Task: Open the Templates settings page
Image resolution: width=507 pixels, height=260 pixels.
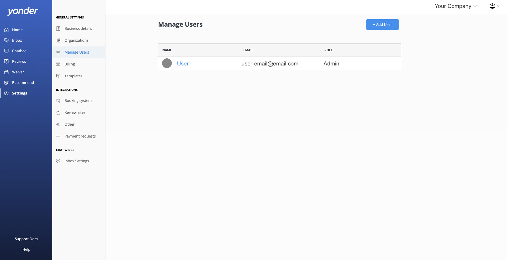Action: [79, 76]
